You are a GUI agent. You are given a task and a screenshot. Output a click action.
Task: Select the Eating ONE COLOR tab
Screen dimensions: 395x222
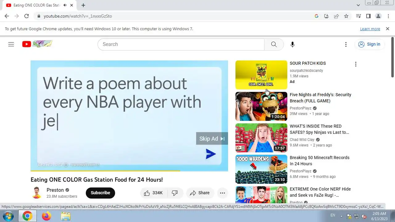[39, 5]
